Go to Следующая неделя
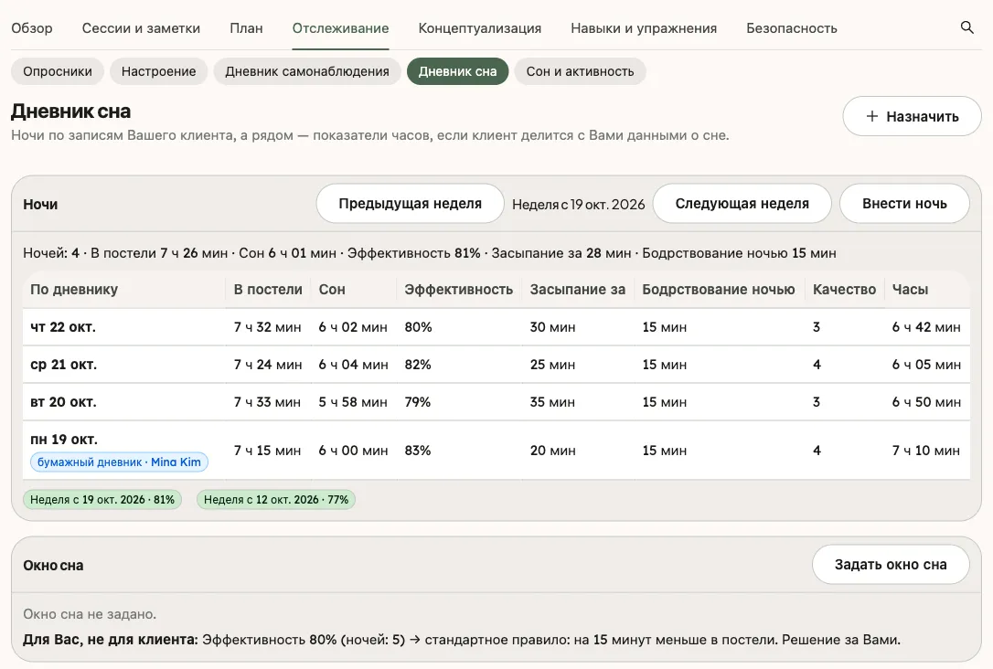Image resolution: width=993 pixels, height=669 pixels. point(742,204)
